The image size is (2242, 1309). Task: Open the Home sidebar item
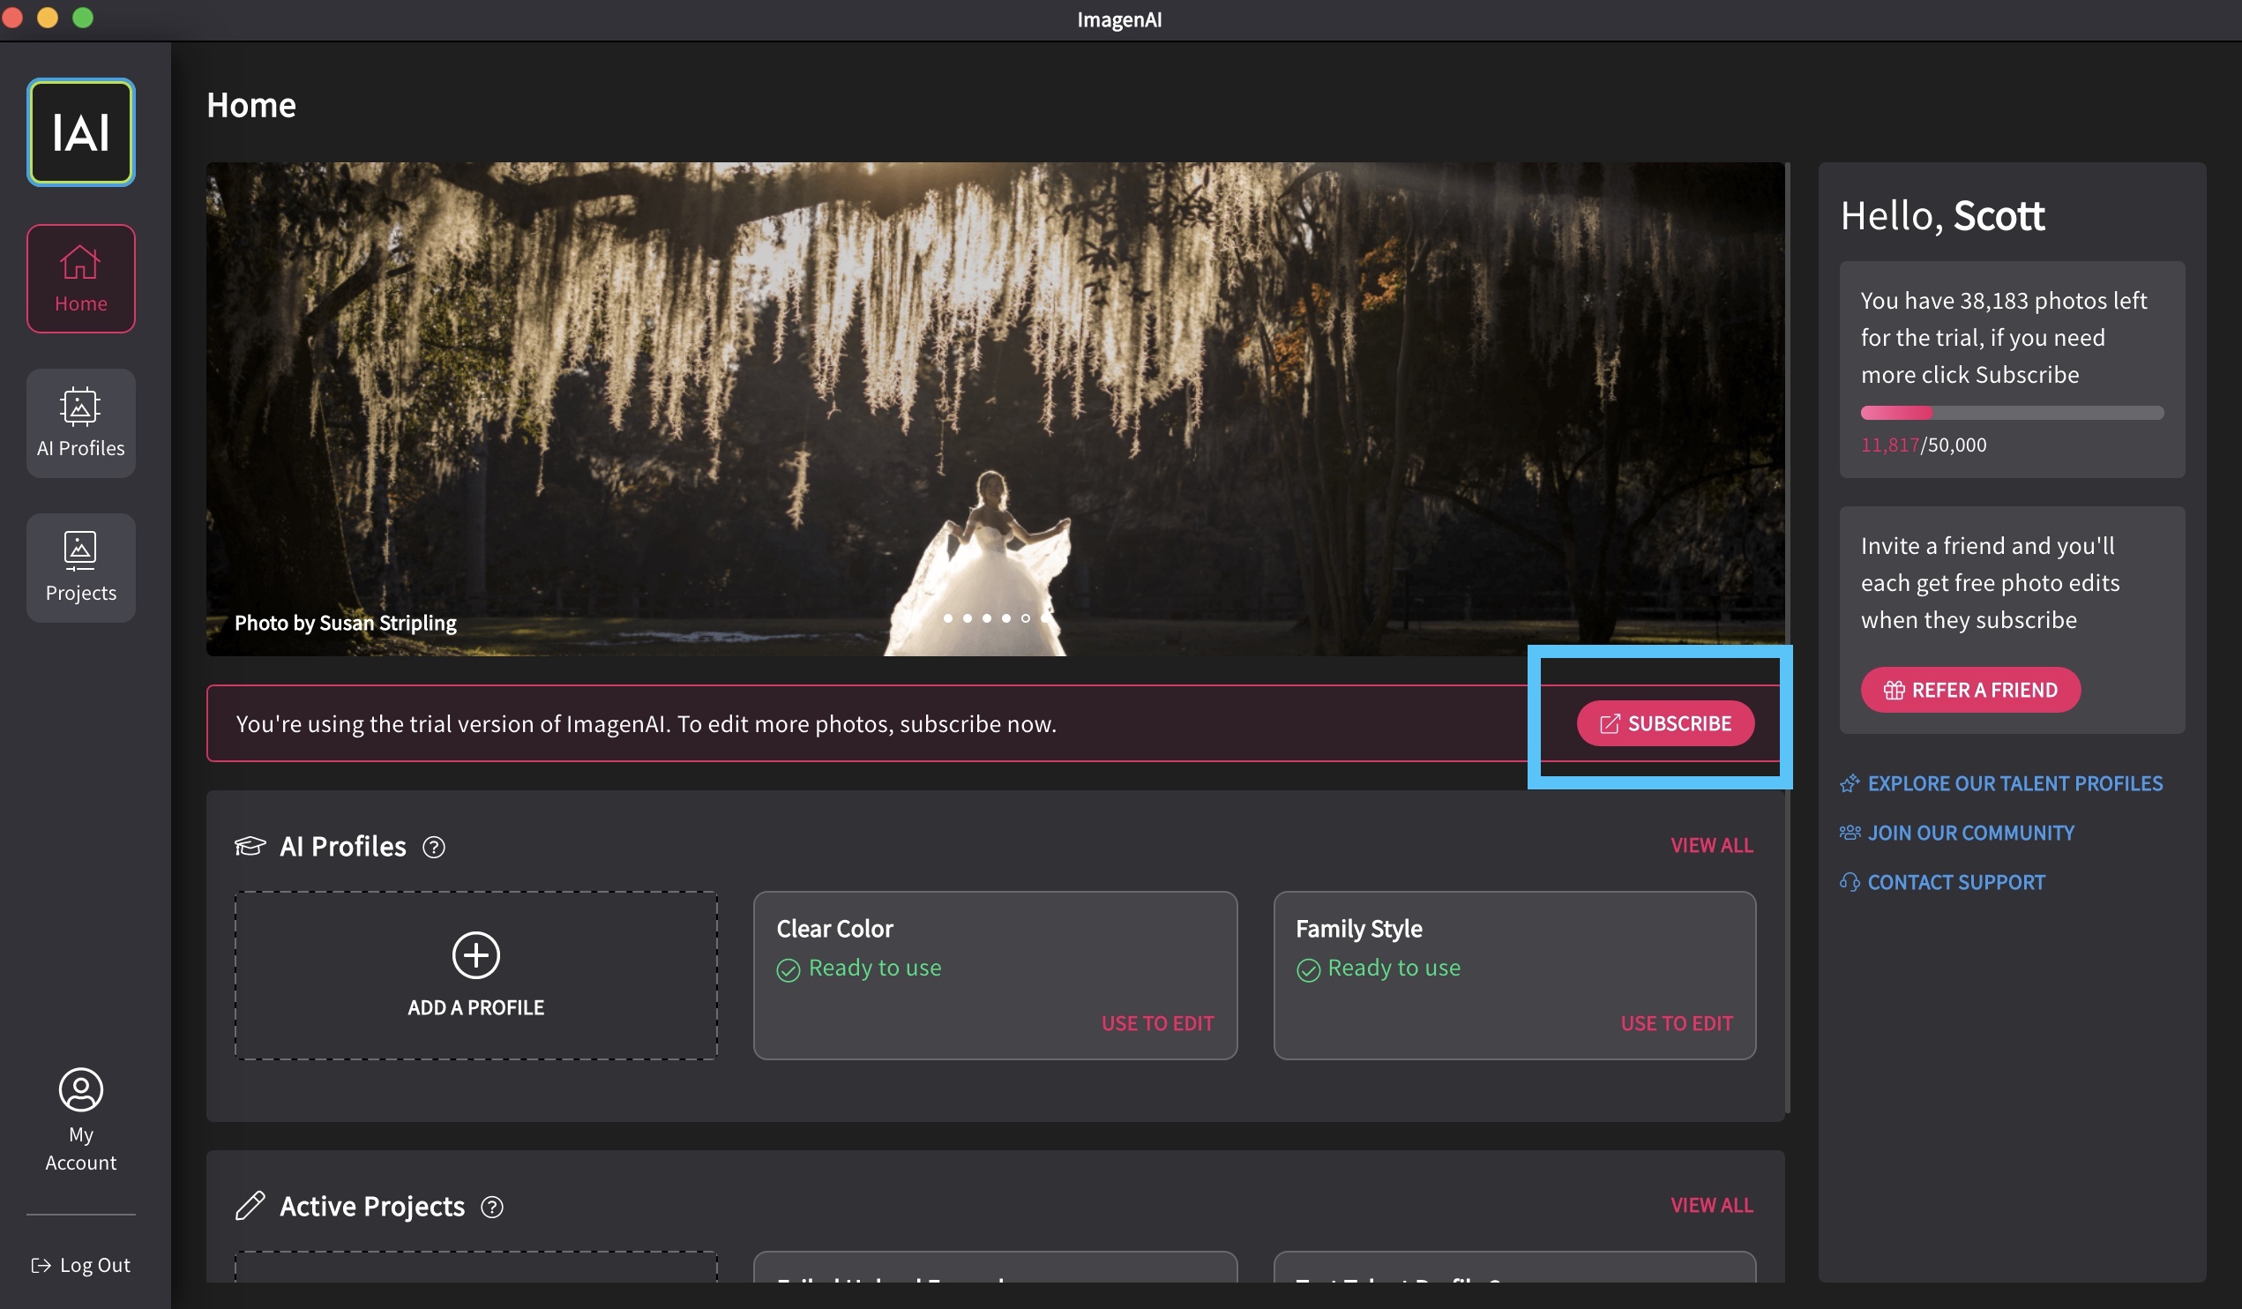click(80, 279)
